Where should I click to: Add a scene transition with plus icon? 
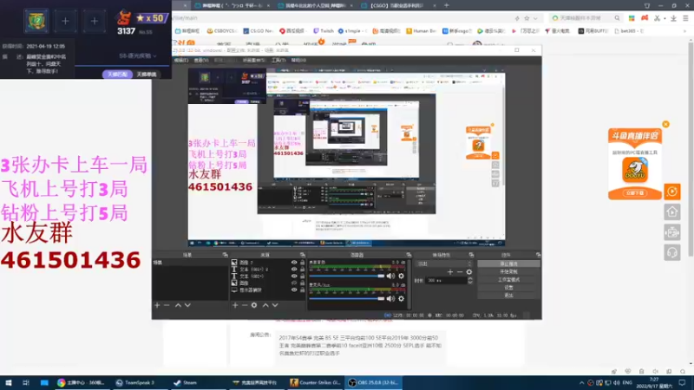(450, 272)
